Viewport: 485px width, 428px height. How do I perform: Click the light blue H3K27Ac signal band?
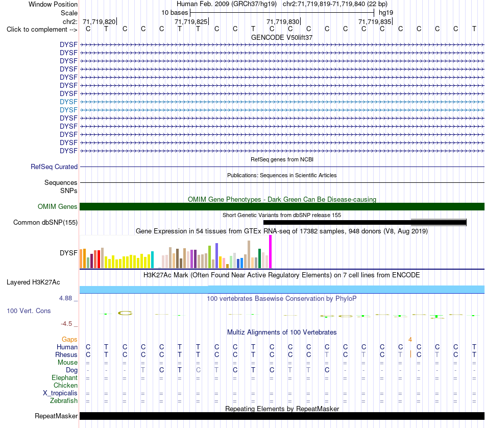point(282,290)
